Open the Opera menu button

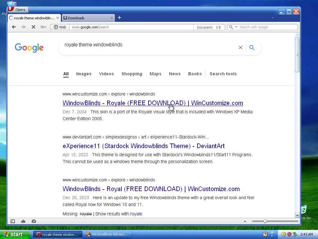point(18,10)
